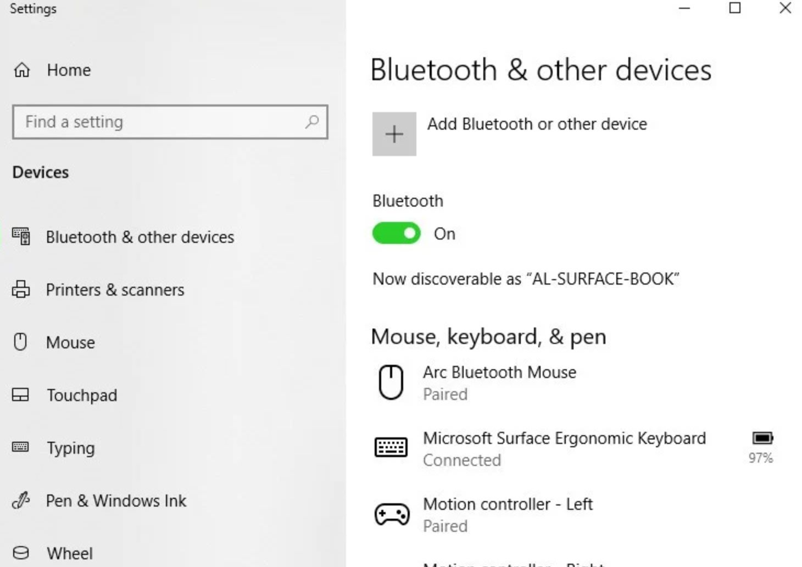Click the Motion controller gamepad icon
This screenshot has height=567, width=802.
point(391,514)
